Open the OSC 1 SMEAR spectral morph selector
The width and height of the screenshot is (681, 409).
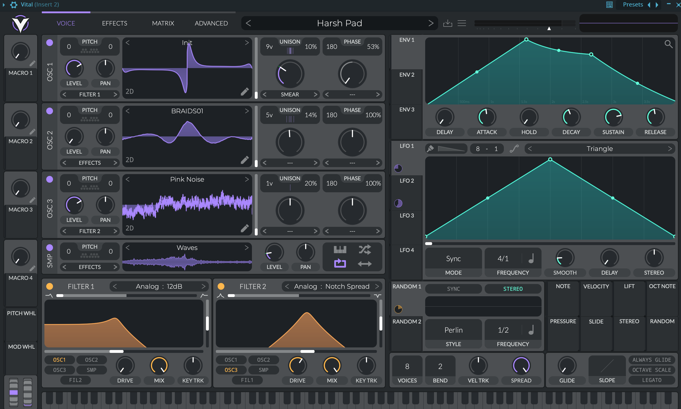tap(290, 94)
